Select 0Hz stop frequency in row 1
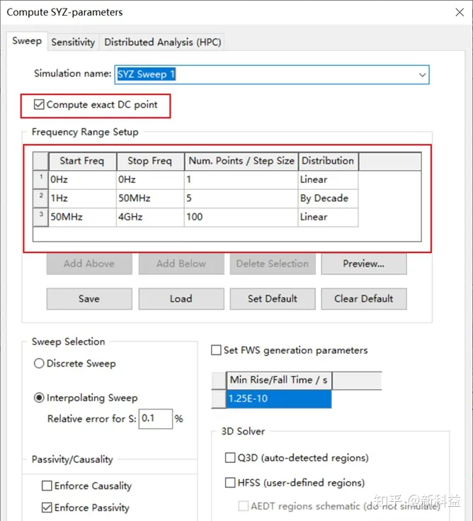The height and width of the screenshot is (521, 473). (150, 180)
